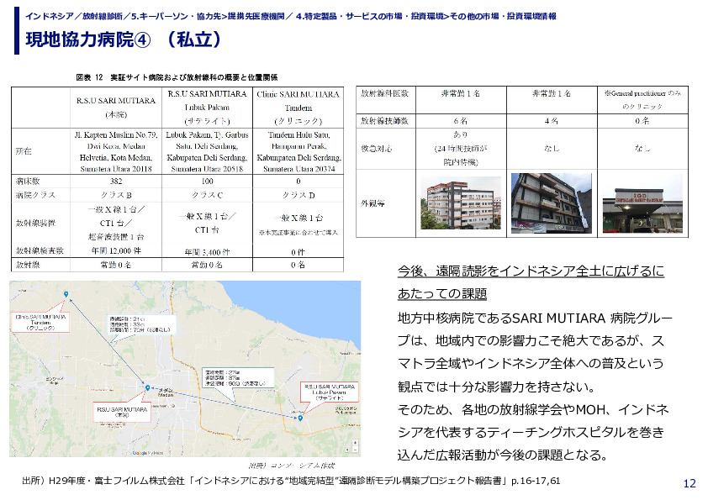708x500 pixels.
Task: Click the メダン Medan city label on map
Action: [166, 392]
